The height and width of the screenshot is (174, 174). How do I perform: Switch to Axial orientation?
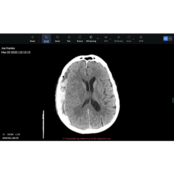129,39
